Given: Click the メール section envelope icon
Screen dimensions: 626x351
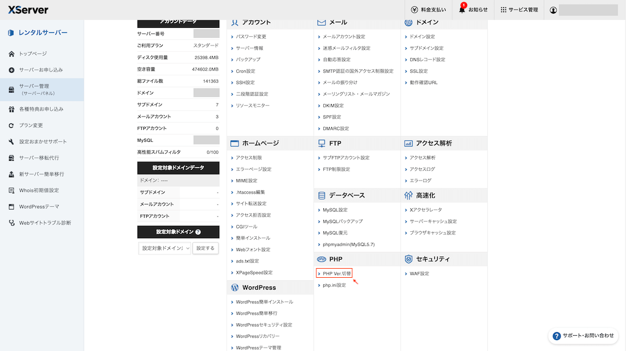Looking at the screenshot, I should [322, 23].
